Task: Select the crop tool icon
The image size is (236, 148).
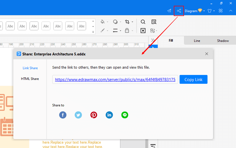Action: pyautogui.click(x=127, y=22)
